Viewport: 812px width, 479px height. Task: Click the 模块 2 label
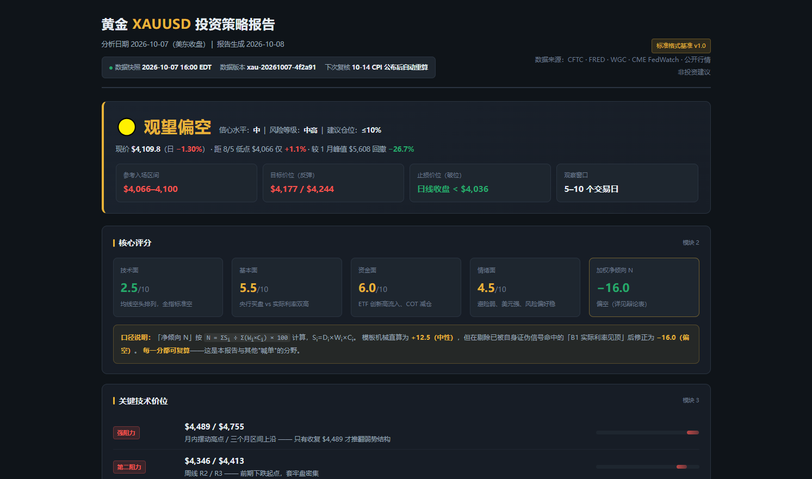[x=691, y=242]
